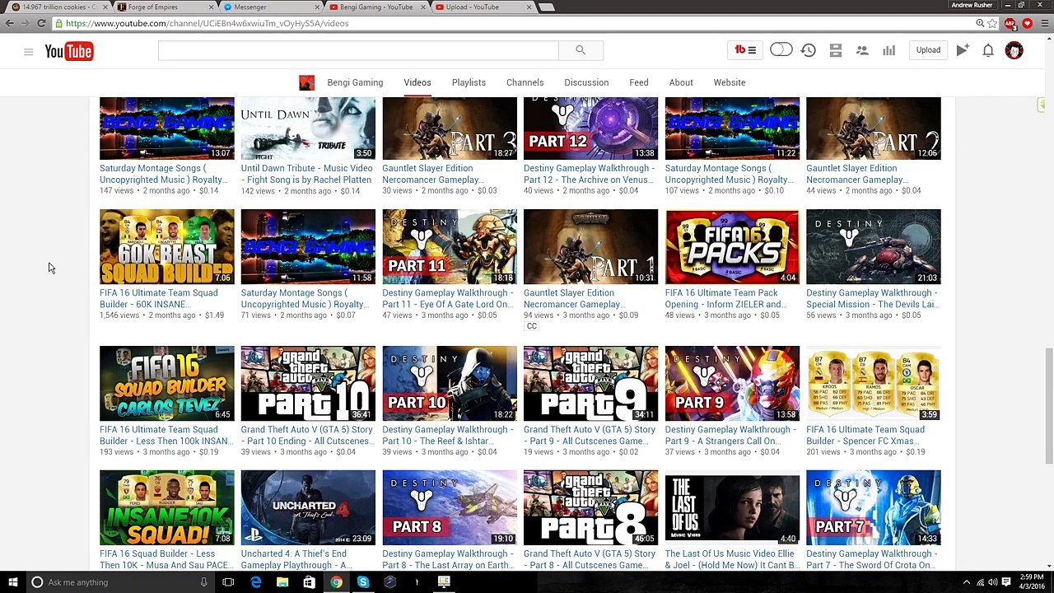Open the analytics bar chart icon
1054x593 pixels.
coord(888,50)
